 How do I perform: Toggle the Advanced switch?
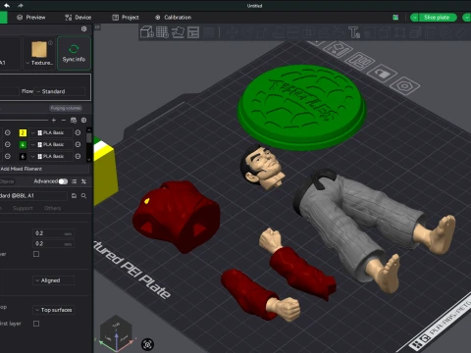click(63, 181)
